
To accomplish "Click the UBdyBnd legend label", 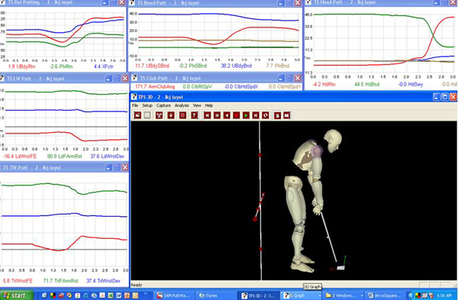I will coord(236,66).
